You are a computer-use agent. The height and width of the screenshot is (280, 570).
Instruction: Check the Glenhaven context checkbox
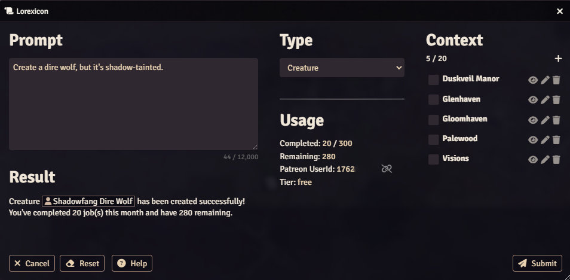click(x=434, y=100)
